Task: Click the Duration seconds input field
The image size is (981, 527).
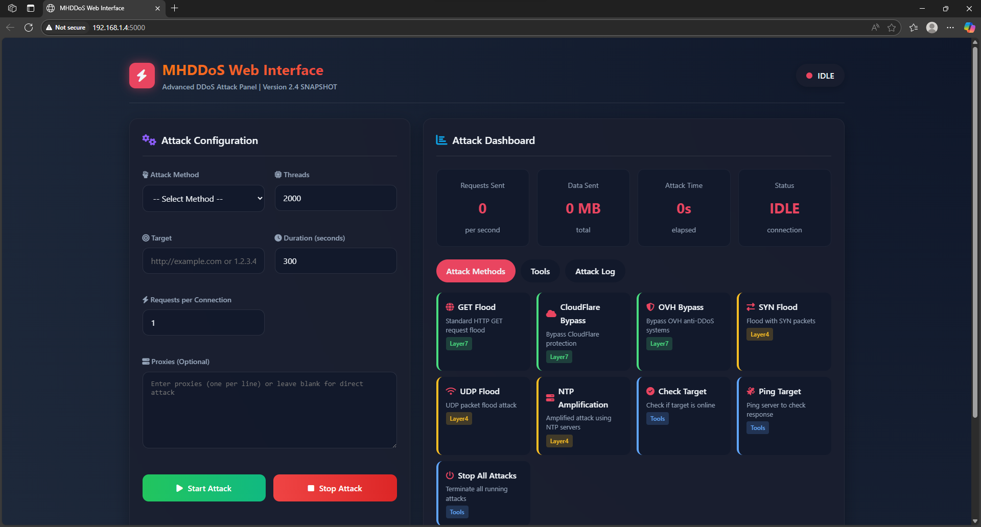Action: [336, 261]
